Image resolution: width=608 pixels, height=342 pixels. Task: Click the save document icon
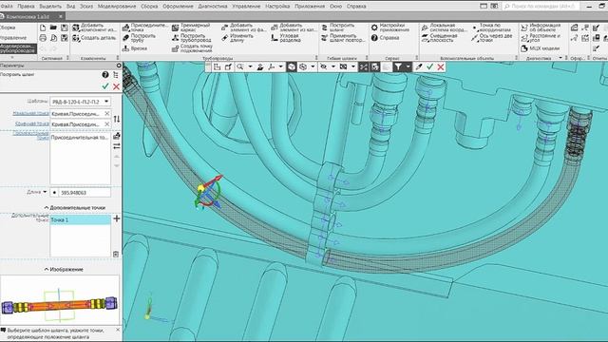click(65, 28)
